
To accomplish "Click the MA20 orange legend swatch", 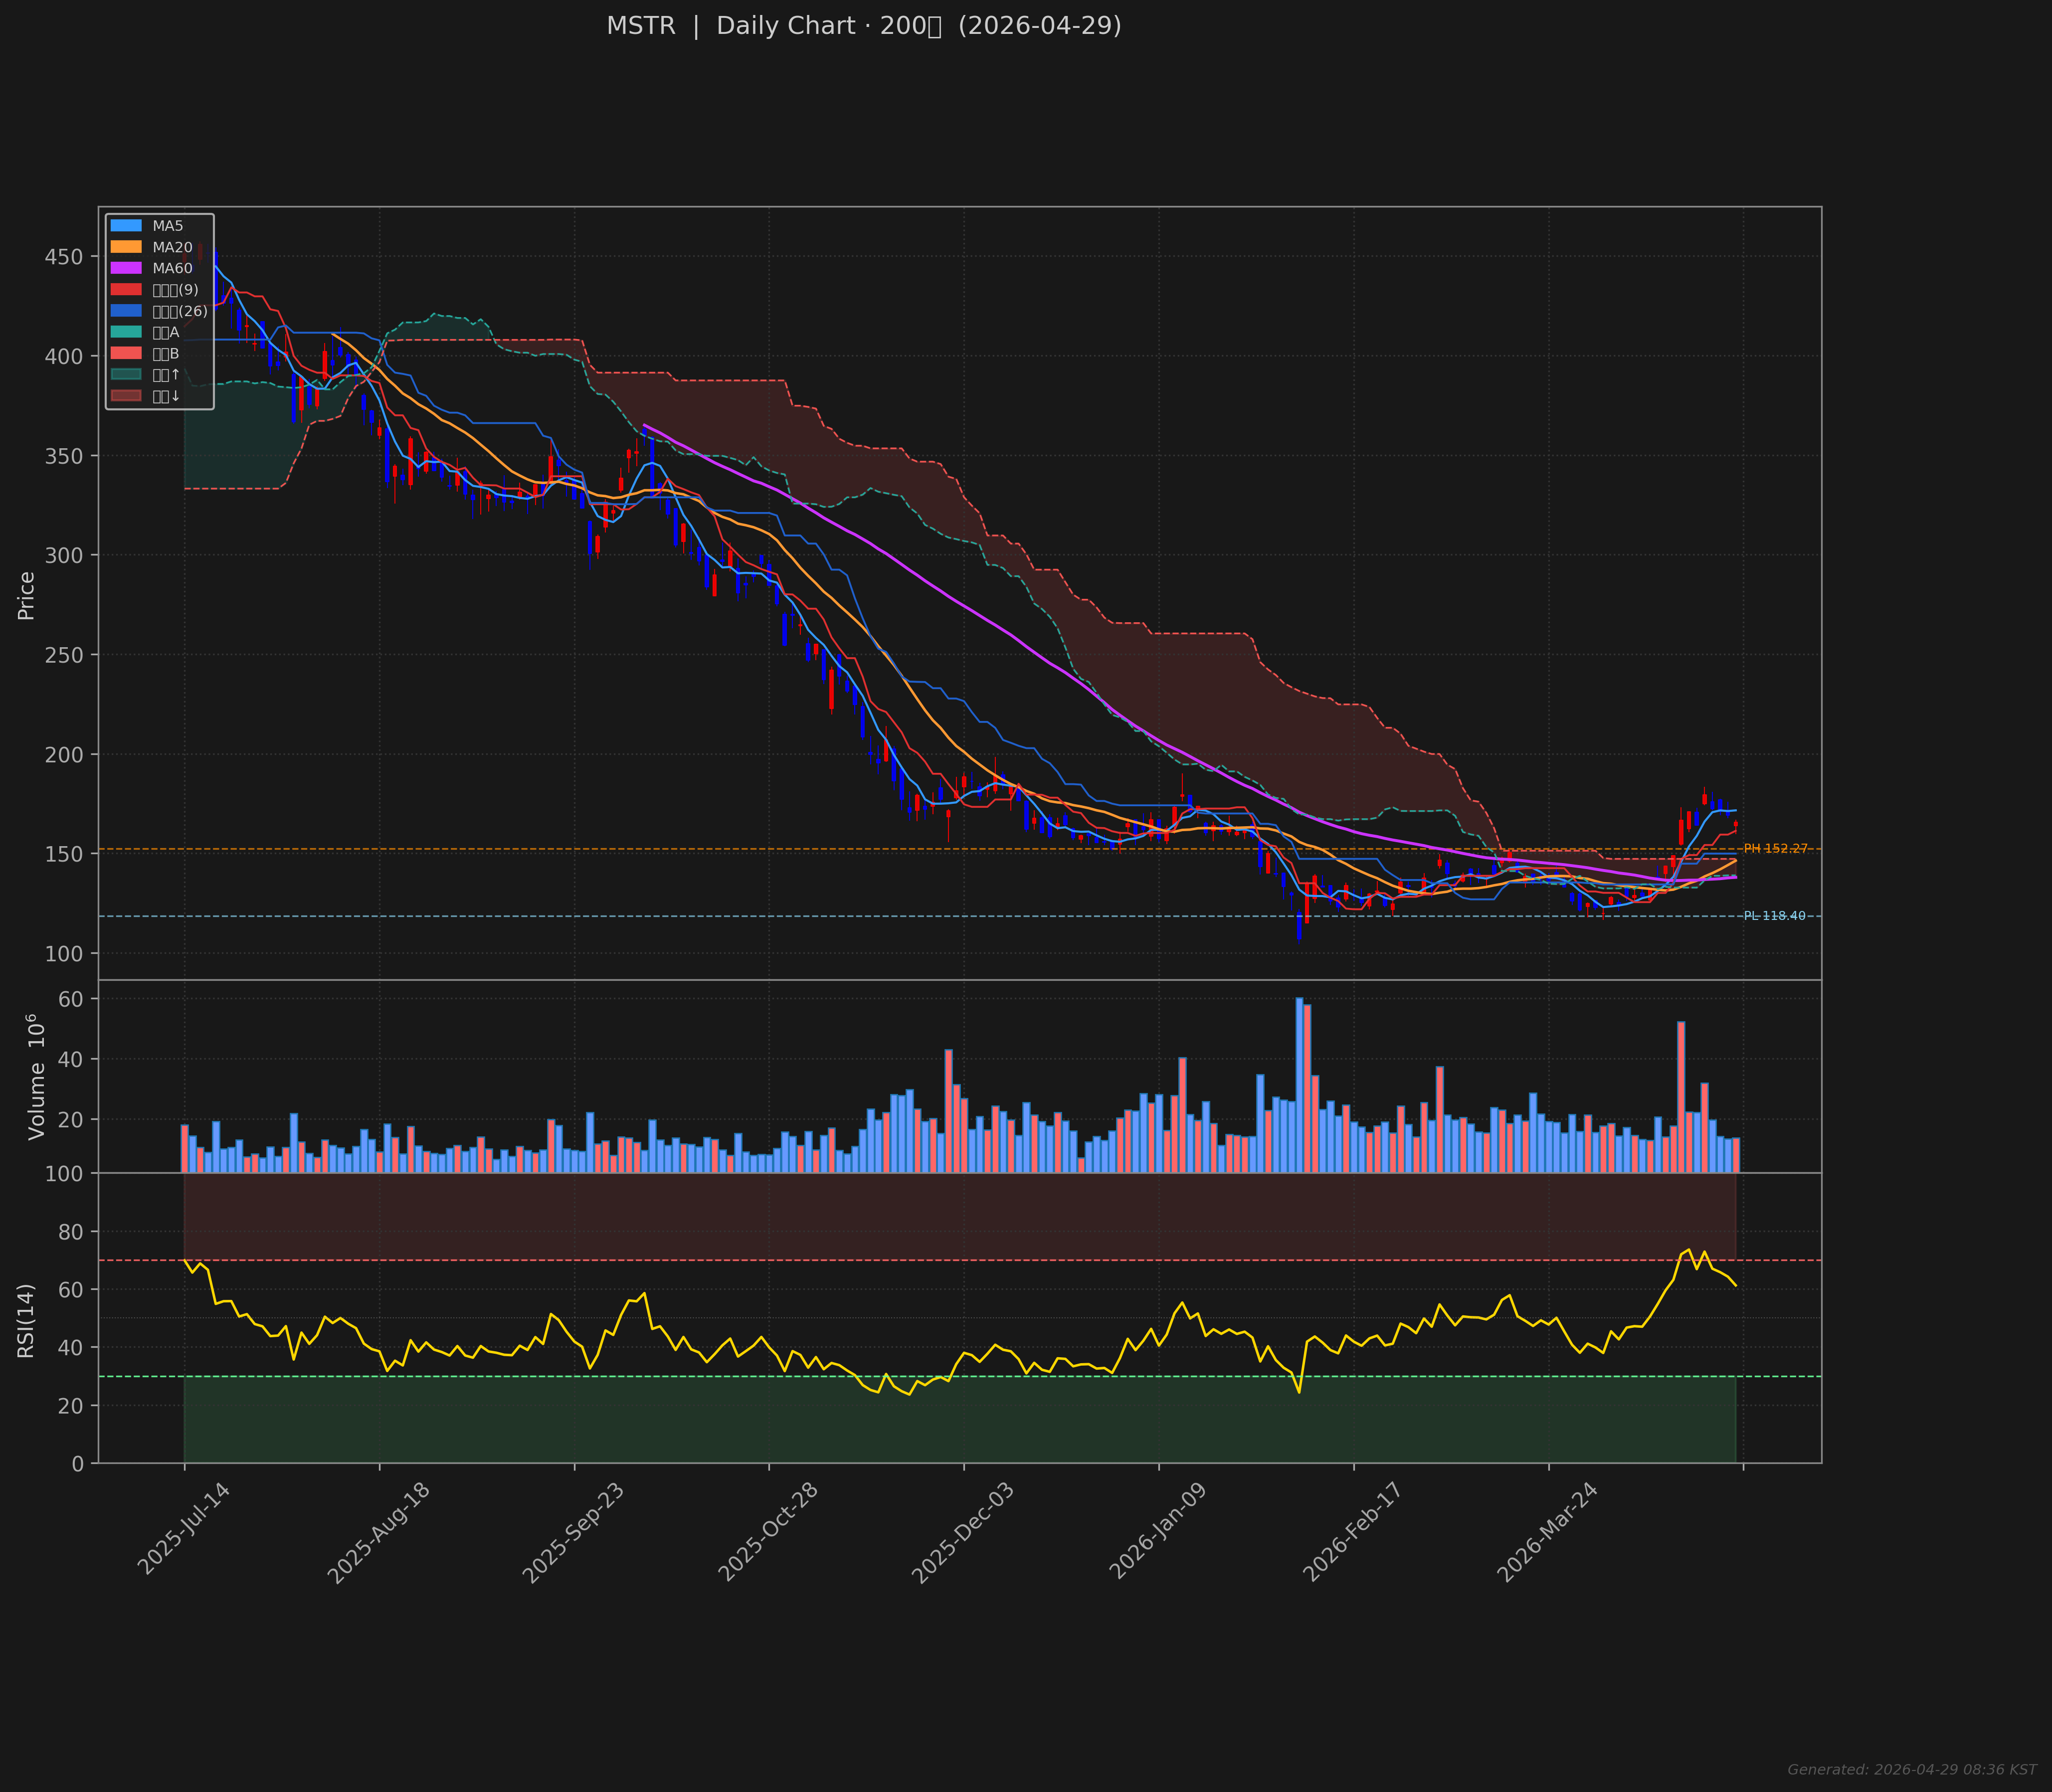I will [126, 247].
